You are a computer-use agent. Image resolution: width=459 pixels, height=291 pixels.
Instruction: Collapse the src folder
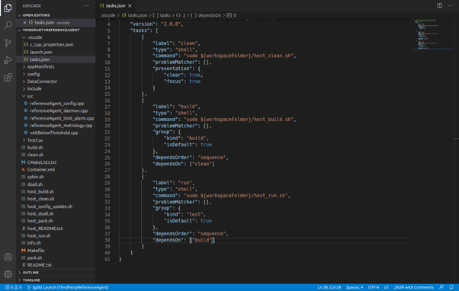[30, 96]
